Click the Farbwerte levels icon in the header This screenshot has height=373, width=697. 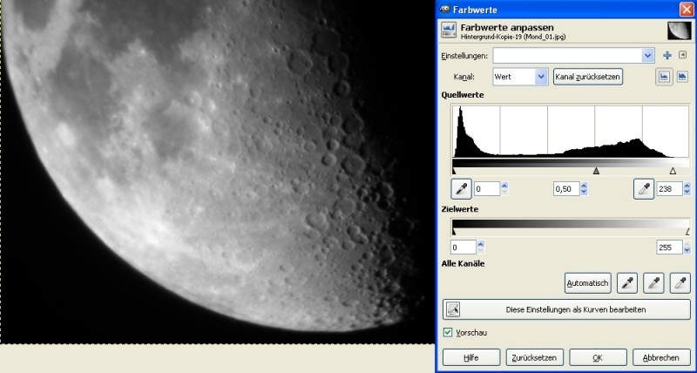(449, 31)
